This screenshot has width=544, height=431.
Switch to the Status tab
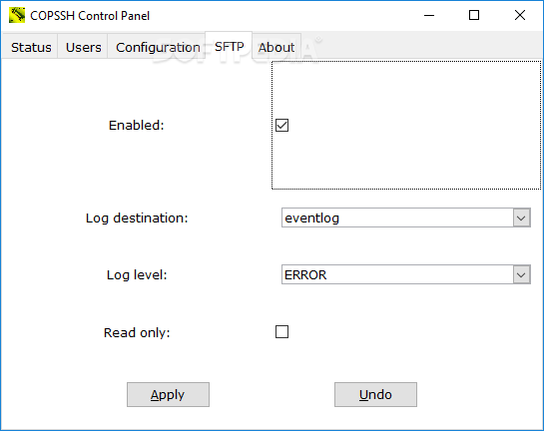[x=31, y=47]
